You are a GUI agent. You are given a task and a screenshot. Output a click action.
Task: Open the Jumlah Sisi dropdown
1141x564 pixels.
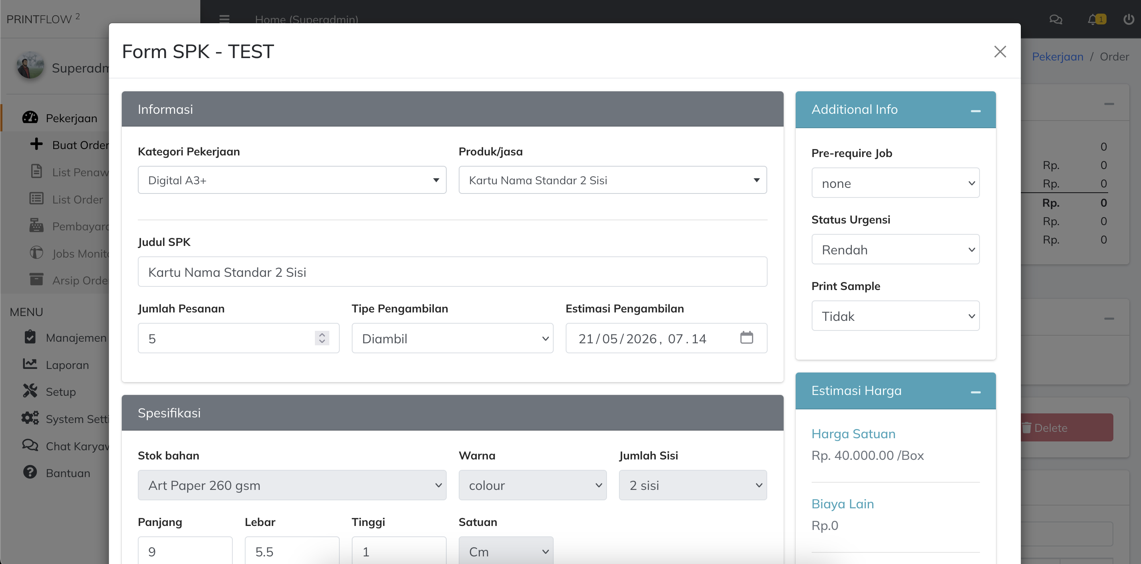(x=693, y=485)
